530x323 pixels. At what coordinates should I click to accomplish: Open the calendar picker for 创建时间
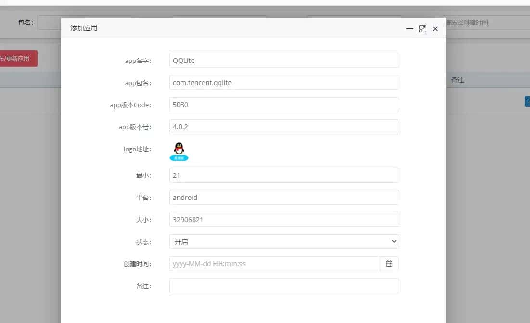pyautogui.click(x=389, y=263)
